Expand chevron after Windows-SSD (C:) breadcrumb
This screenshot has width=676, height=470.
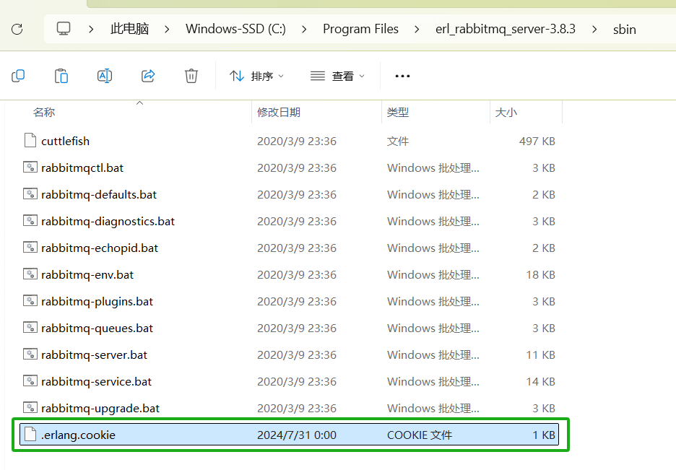click(304, 30)
